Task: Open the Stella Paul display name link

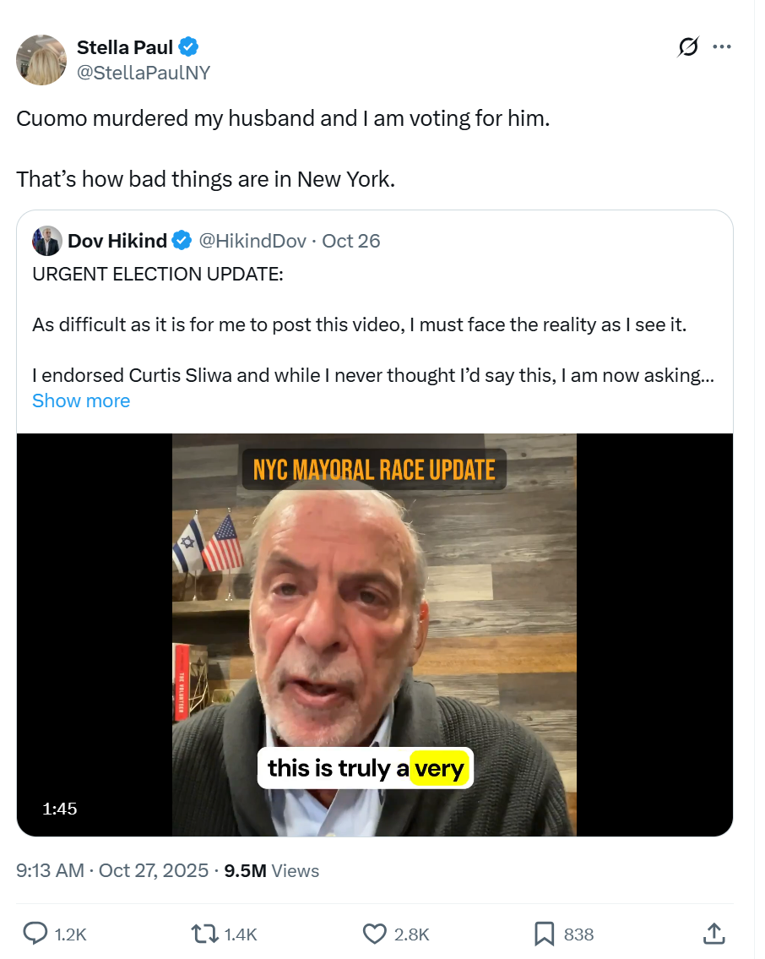Action: [124, 47]
